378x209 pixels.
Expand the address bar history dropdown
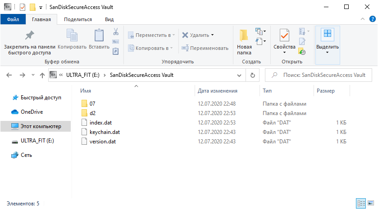[x=239, y=75]
